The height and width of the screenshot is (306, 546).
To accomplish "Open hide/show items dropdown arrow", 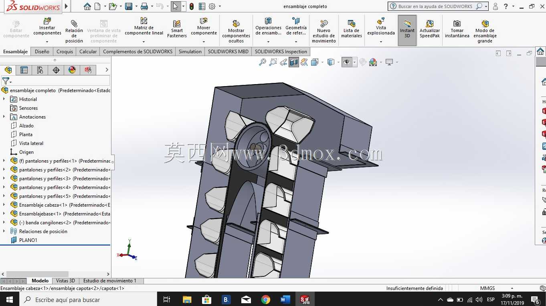I will (x=355, y=62).
